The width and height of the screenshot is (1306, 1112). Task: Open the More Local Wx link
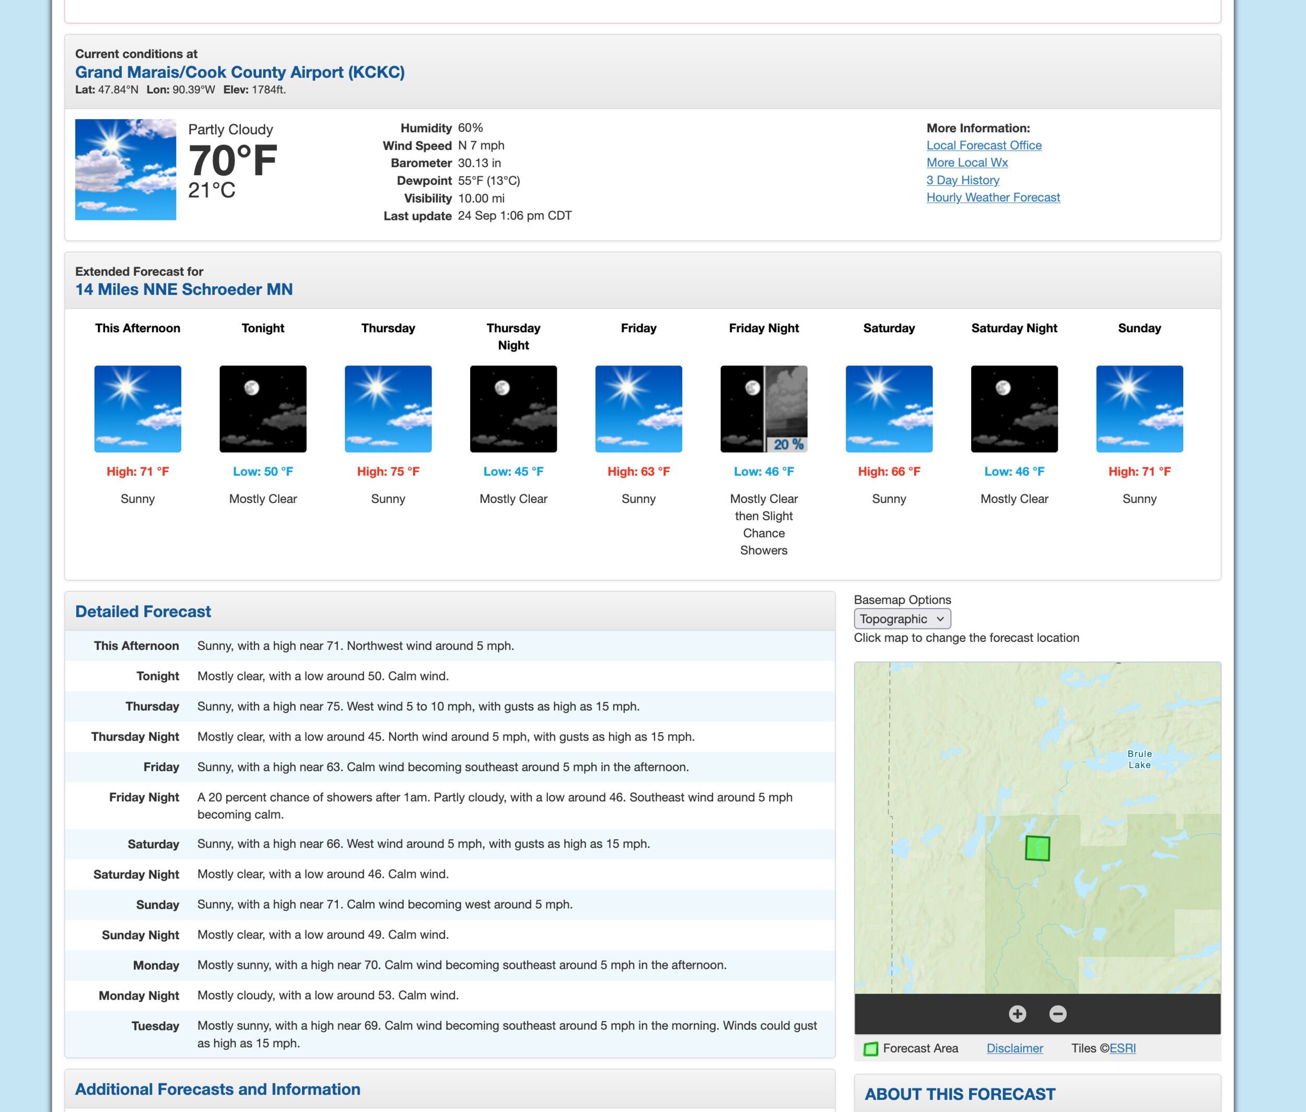(x=966, y=162)
